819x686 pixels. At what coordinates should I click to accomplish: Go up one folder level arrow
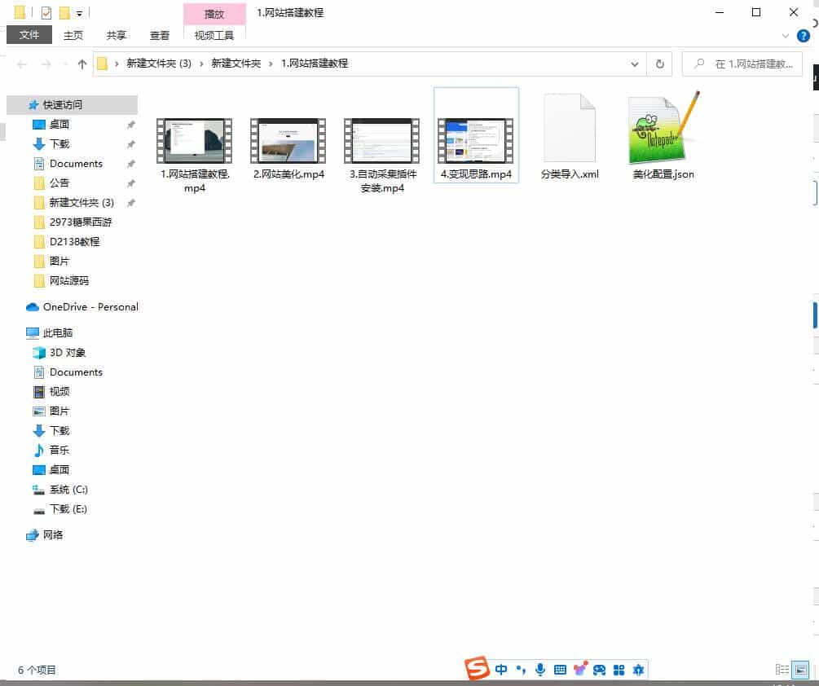click(81, 64)
